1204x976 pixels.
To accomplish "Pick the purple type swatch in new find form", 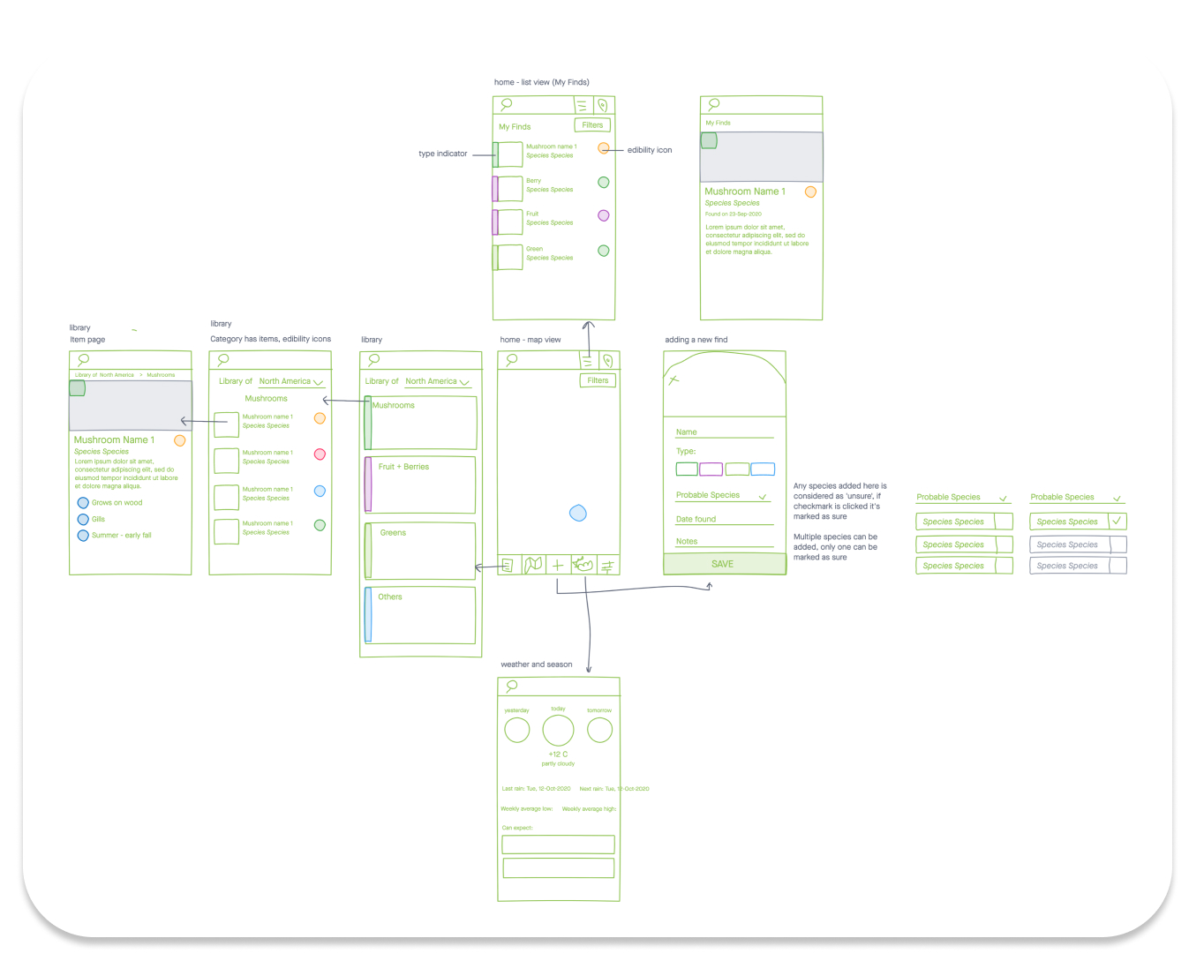I will click(x=711, y=469).
